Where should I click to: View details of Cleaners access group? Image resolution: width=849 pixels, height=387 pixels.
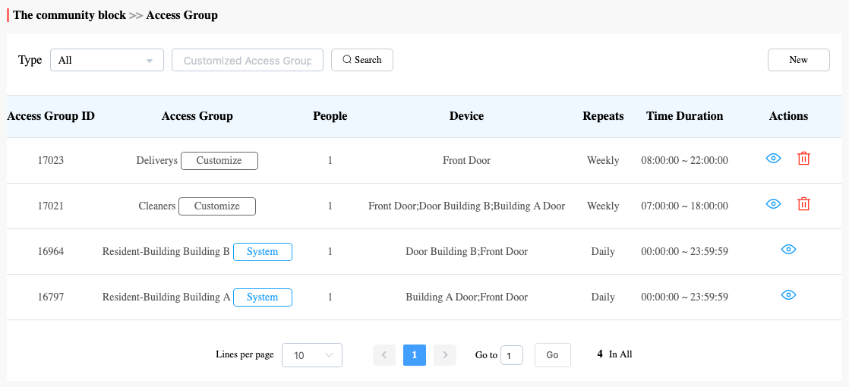773,204
